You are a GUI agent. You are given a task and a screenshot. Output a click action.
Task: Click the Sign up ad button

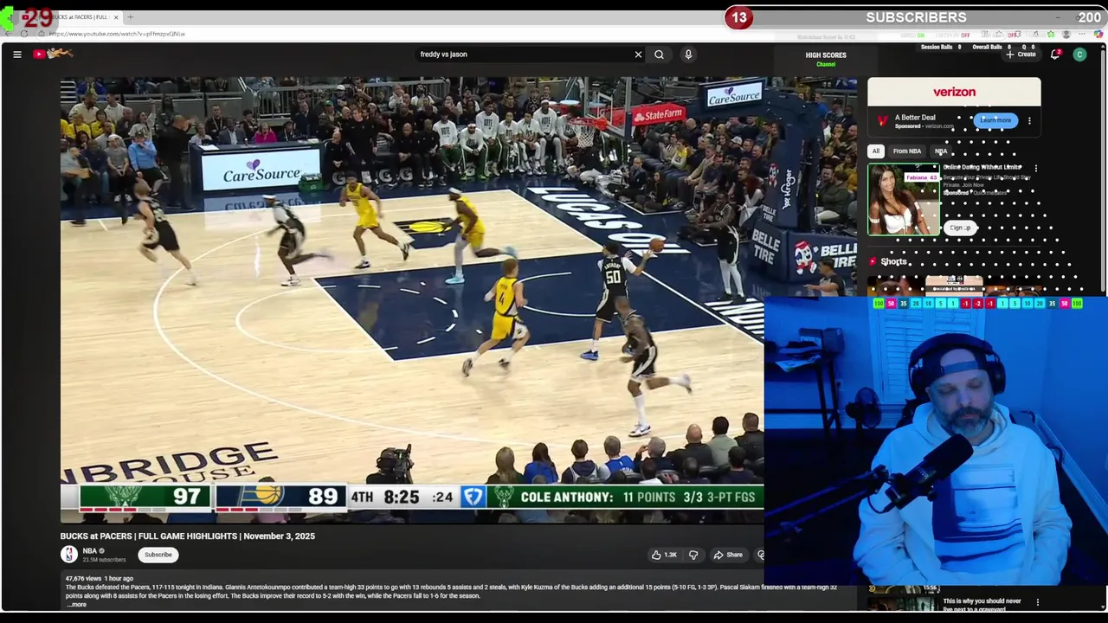tap(960, 228)
